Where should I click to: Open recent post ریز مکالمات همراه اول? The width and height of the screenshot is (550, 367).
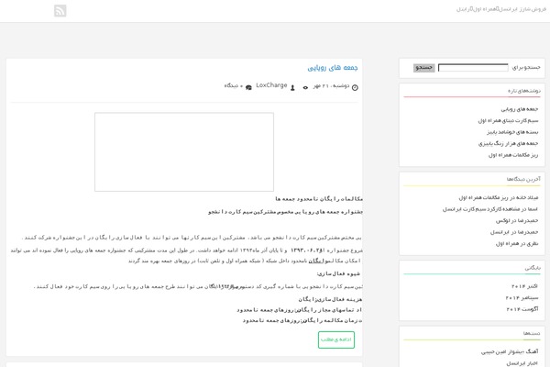click(x=513, y=155)
